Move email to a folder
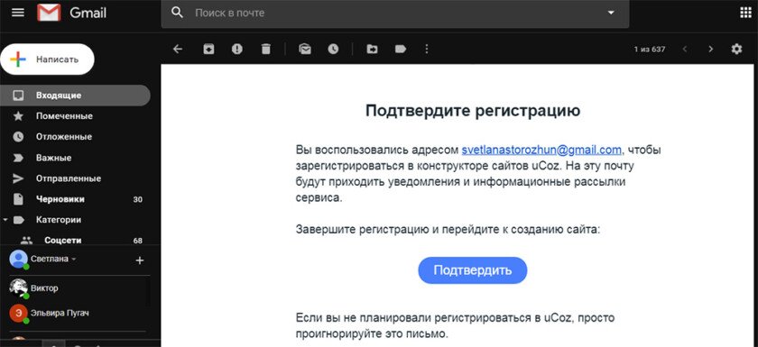The image size is (758, 347). pos(372,49)
